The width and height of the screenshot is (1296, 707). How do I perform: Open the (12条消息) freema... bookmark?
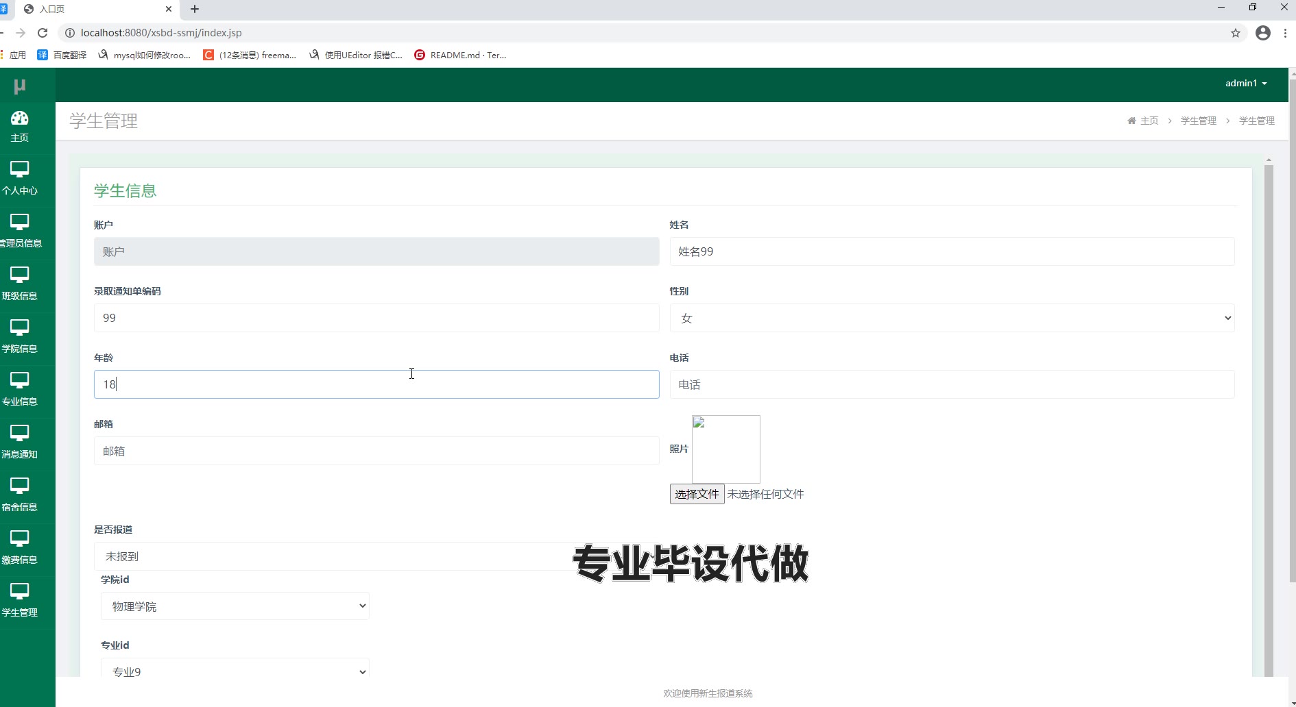click(250, 55)
